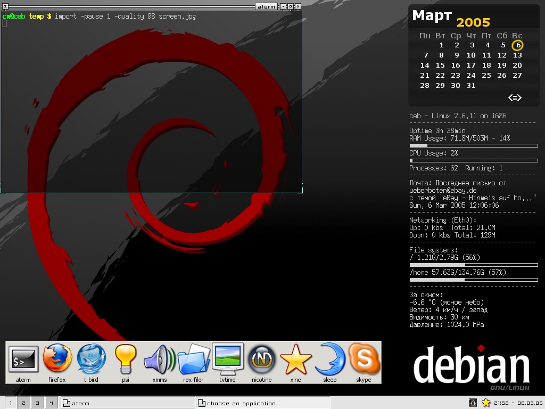Viewport: 545px width, 409px height.
Task: Click the yellow star in the system tray
Action: (x=486, y=403)
